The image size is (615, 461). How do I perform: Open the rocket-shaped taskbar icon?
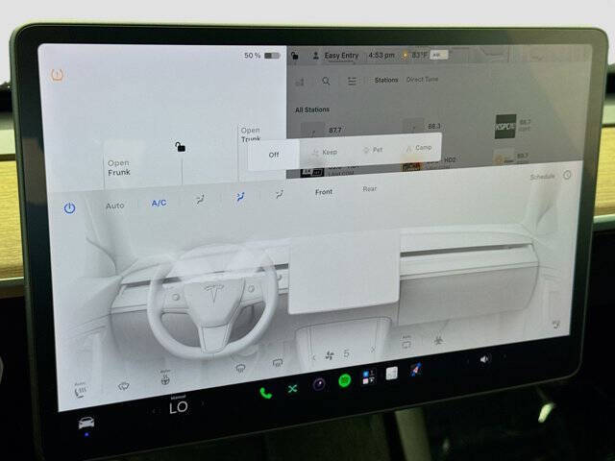416,370
